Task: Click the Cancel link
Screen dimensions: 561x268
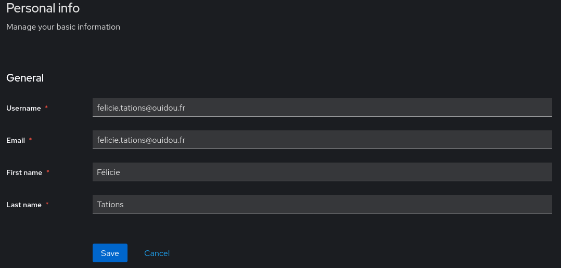Action: tap(157, 253)
